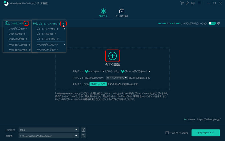Click the 今すぐ開始 text

pos(112,65)
